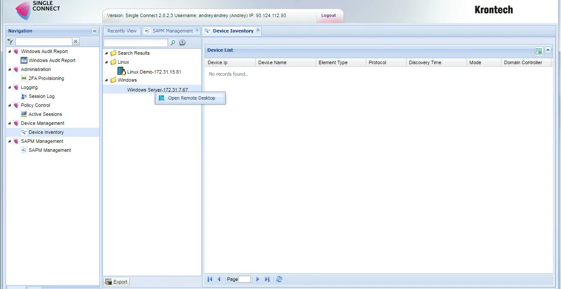Go to last page of Device List
The height and width of the screenshot is (289, 561).
(x=267, y=279)
